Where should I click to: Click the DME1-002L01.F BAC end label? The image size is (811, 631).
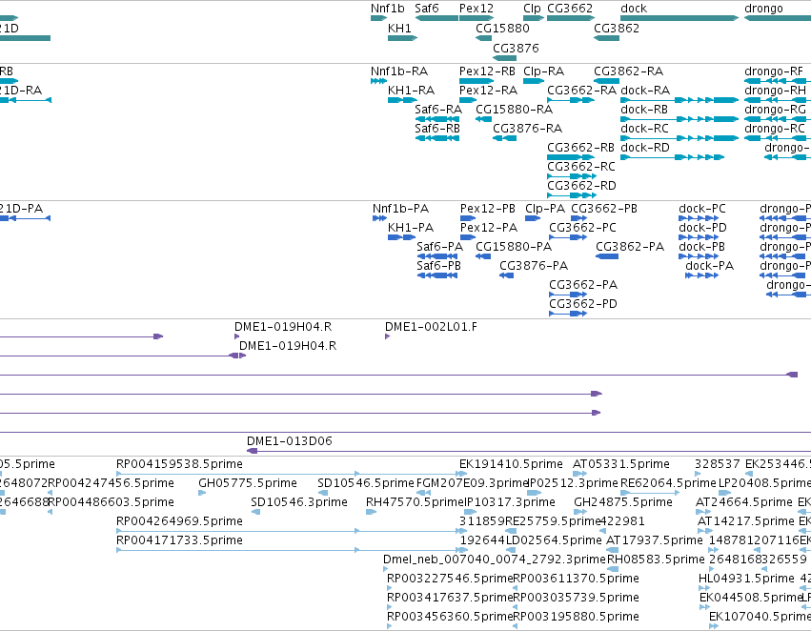coord(431,327)
